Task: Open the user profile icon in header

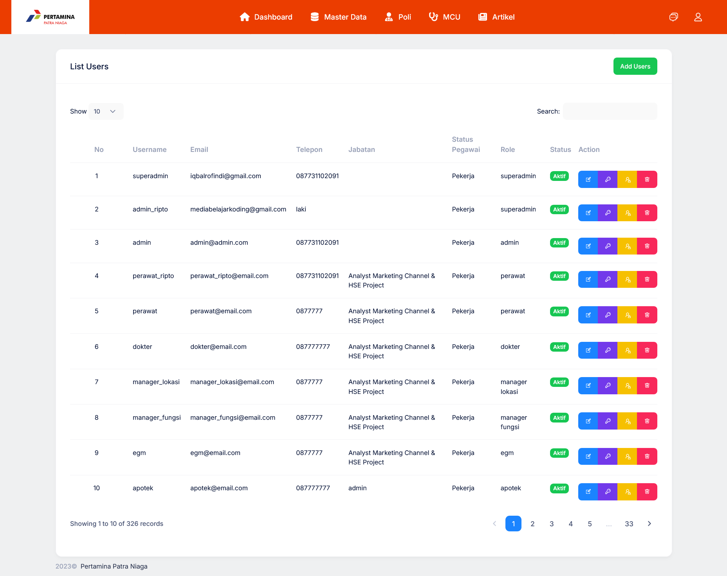Action: click(x=698, y=17)
